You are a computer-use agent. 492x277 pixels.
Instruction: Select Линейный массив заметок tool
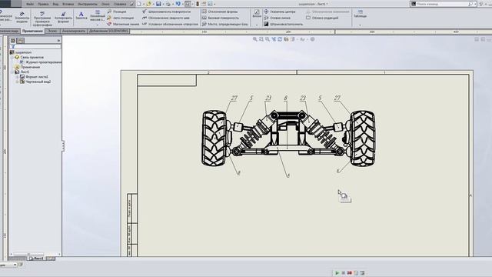pyautogui.click(x=98, y=15)
